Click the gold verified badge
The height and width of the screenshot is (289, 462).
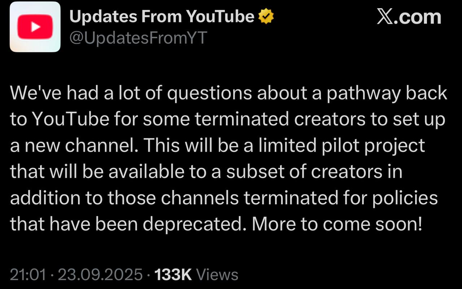coord(265,17)
